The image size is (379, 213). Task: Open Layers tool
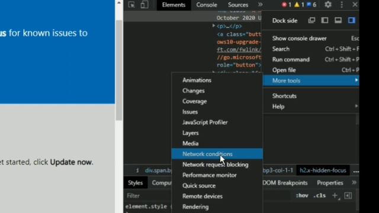(x=217, y=133)
